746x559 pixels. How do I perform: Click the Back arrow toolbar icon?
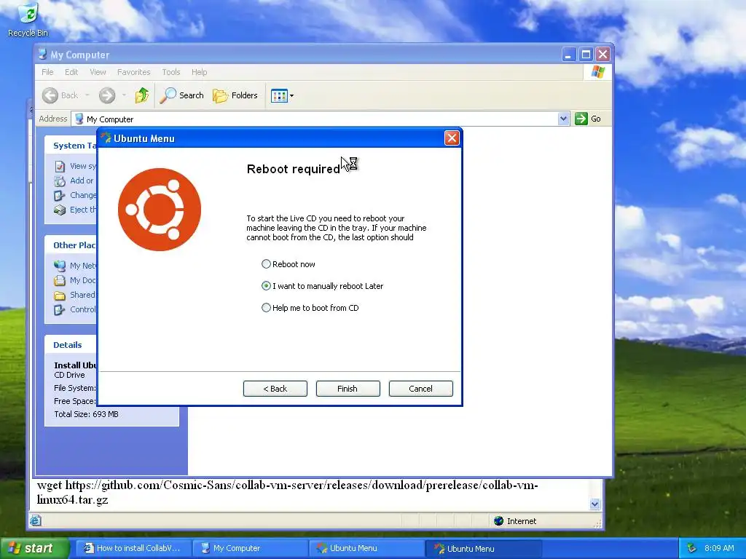pyautogui.click(x=50, y=95)
